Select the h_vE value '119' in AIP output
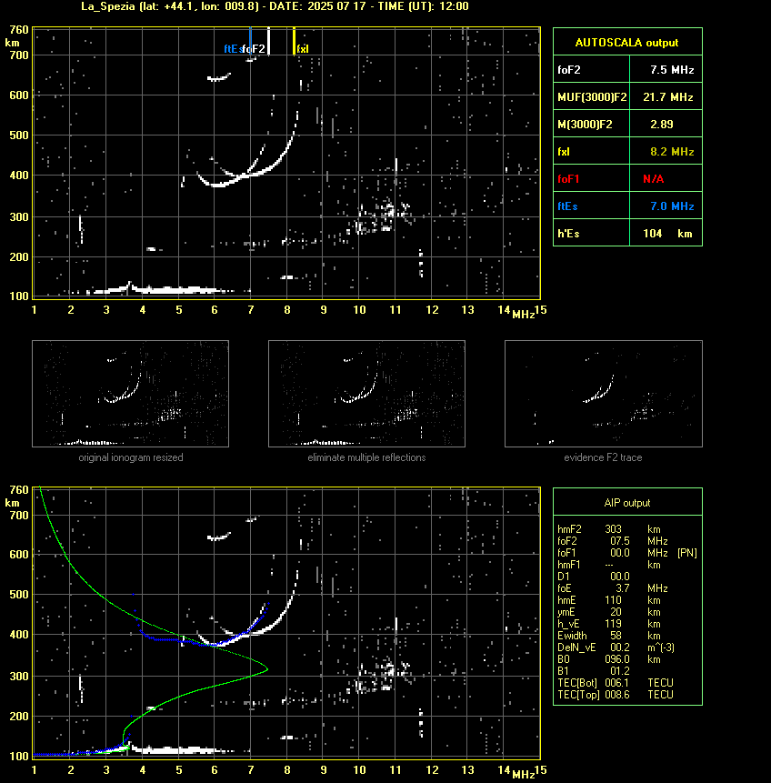771x783 pixels. click(x=613, y=624)
